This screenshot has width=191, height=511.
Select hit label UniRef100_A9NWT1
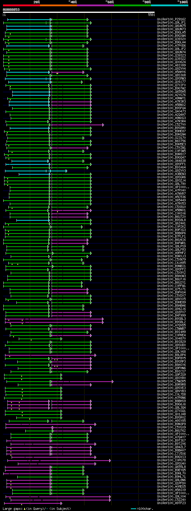(x=171, y=98)
